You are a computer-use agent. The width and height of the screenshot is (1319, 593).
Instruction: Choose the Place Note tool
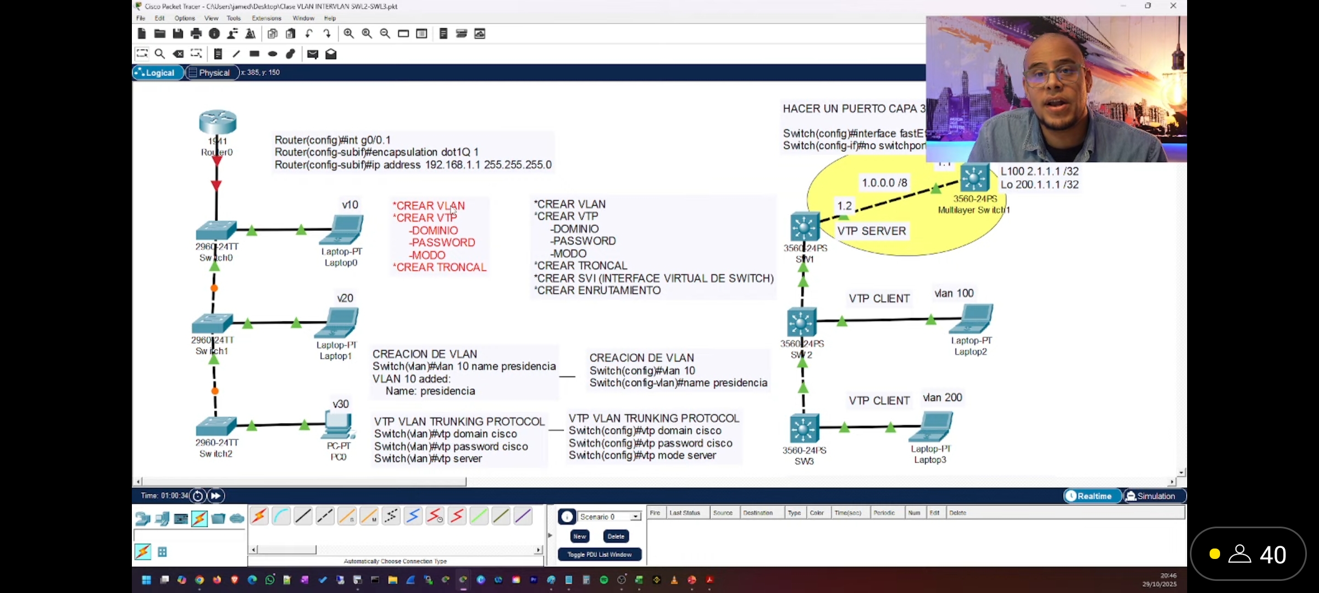point(218,54)
